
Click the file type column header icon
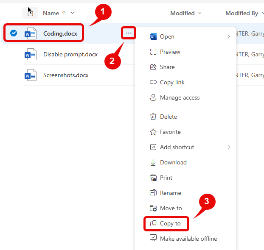pos(30,13)
